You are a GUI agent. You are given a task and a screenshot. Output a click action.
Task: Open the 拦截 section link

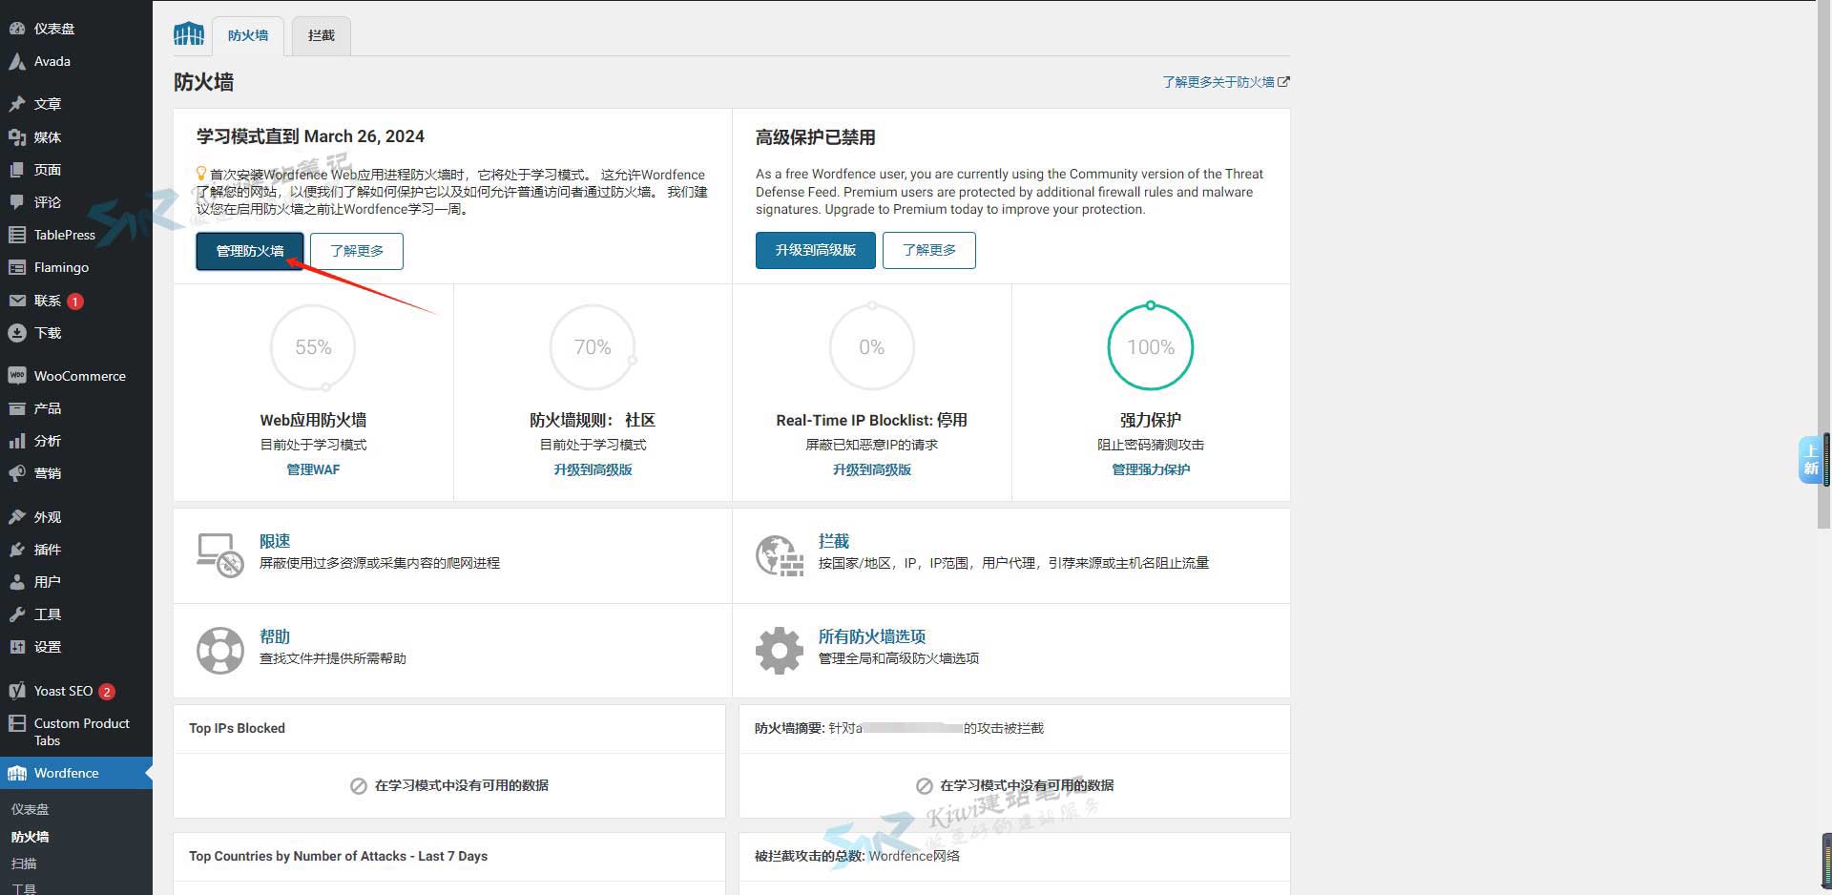coord(834,541)
